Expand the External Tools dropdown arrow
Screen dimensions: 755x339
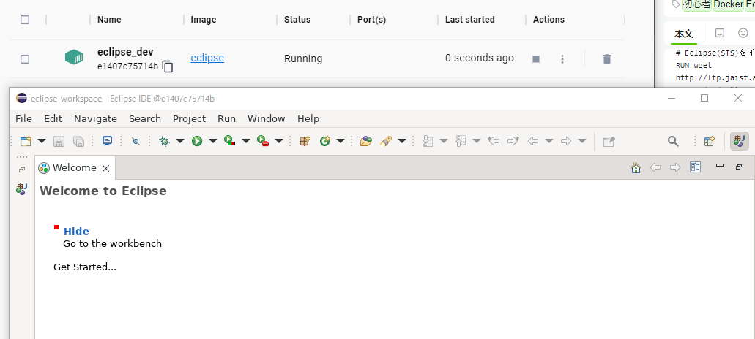(x=279, y=141)
